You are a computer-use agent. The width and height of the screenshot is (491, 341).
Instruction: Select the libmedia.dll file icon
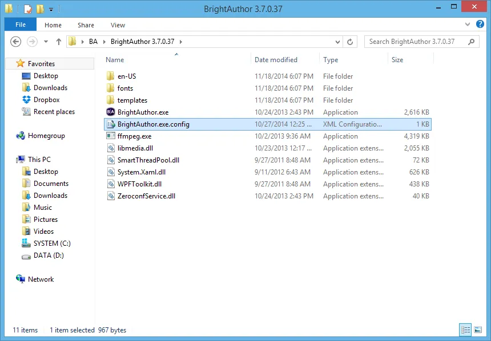click(x=111, y=148)
